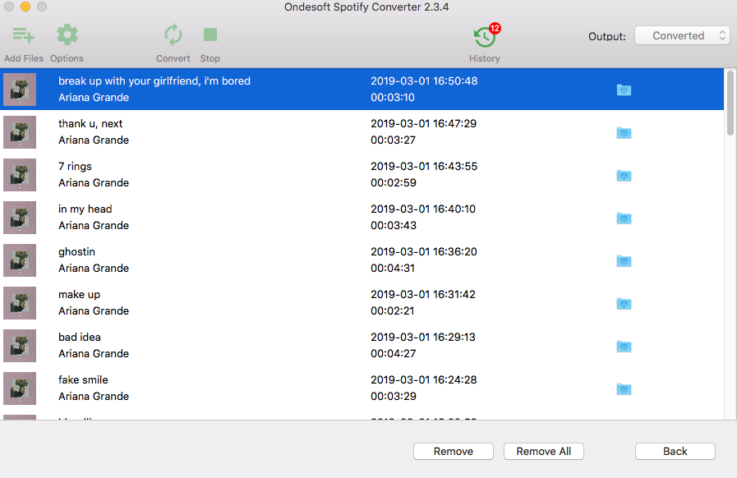Click the duration 00:04:27
This screenshot has height=478, width=737.
point(394,354)
